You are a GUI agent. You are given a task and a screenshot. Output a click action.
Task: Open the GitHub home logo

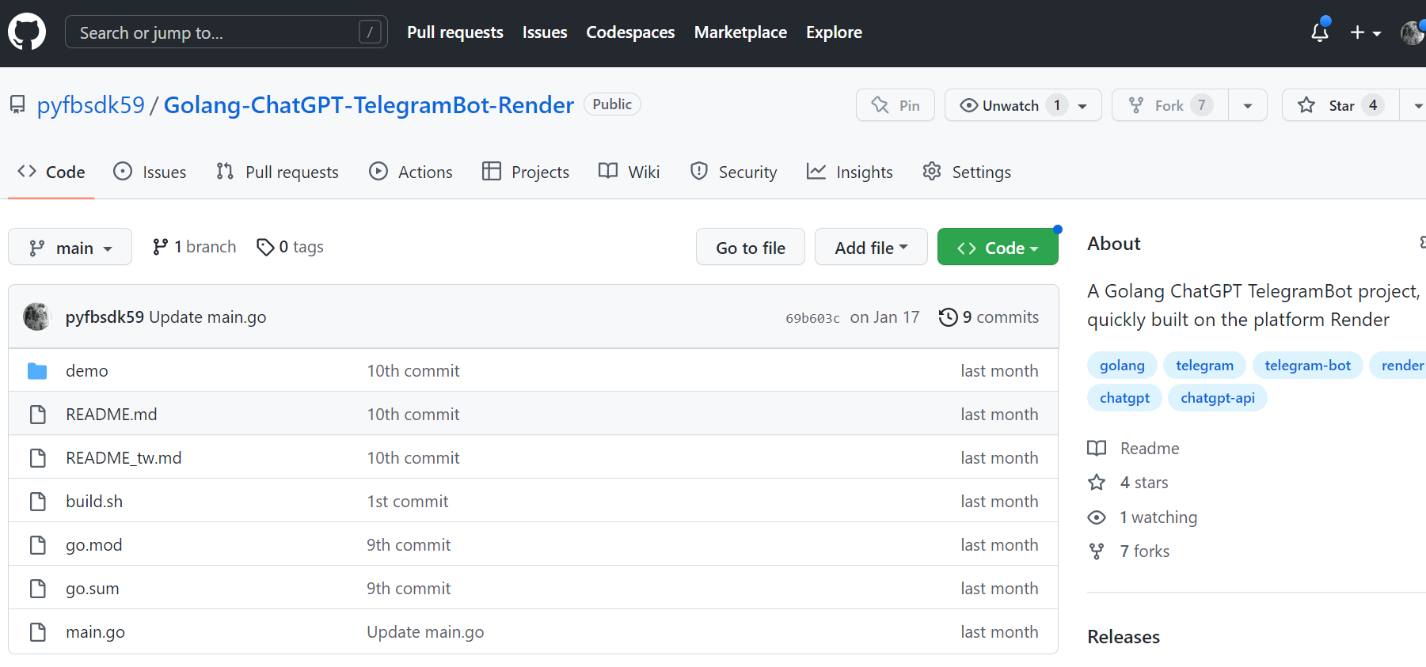tap(27, 32)
